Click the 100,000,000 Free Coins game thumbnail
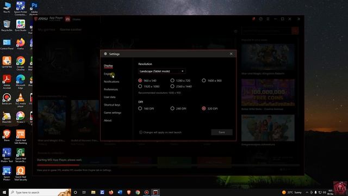Screen dimensions: 348x196 pos(268,93)
